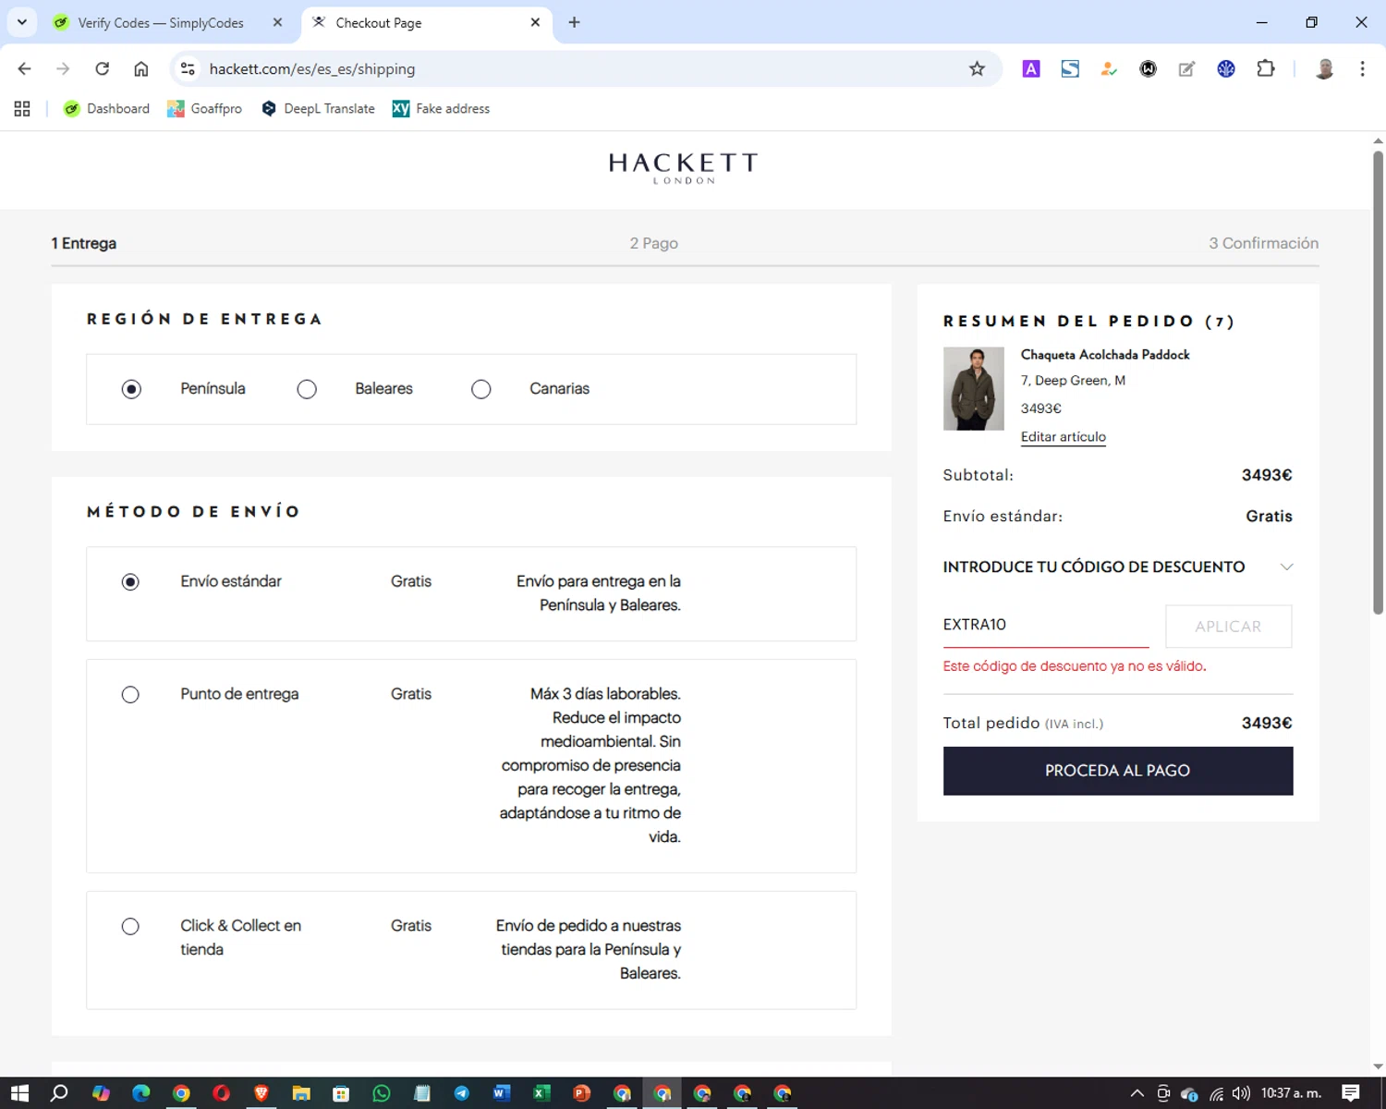Open PowerPoint from the taskbar
Screen dimensions: 1386x1109
point(581,1093)
